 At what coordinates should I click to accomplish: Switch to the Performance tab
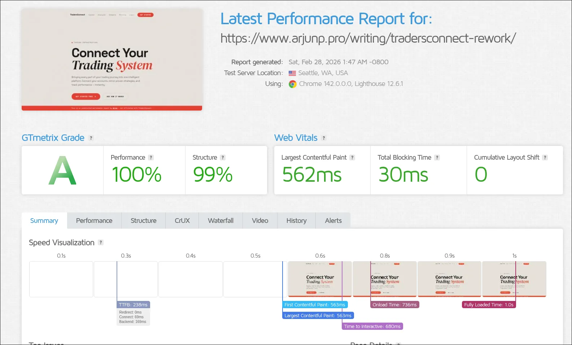coord(94,221)
